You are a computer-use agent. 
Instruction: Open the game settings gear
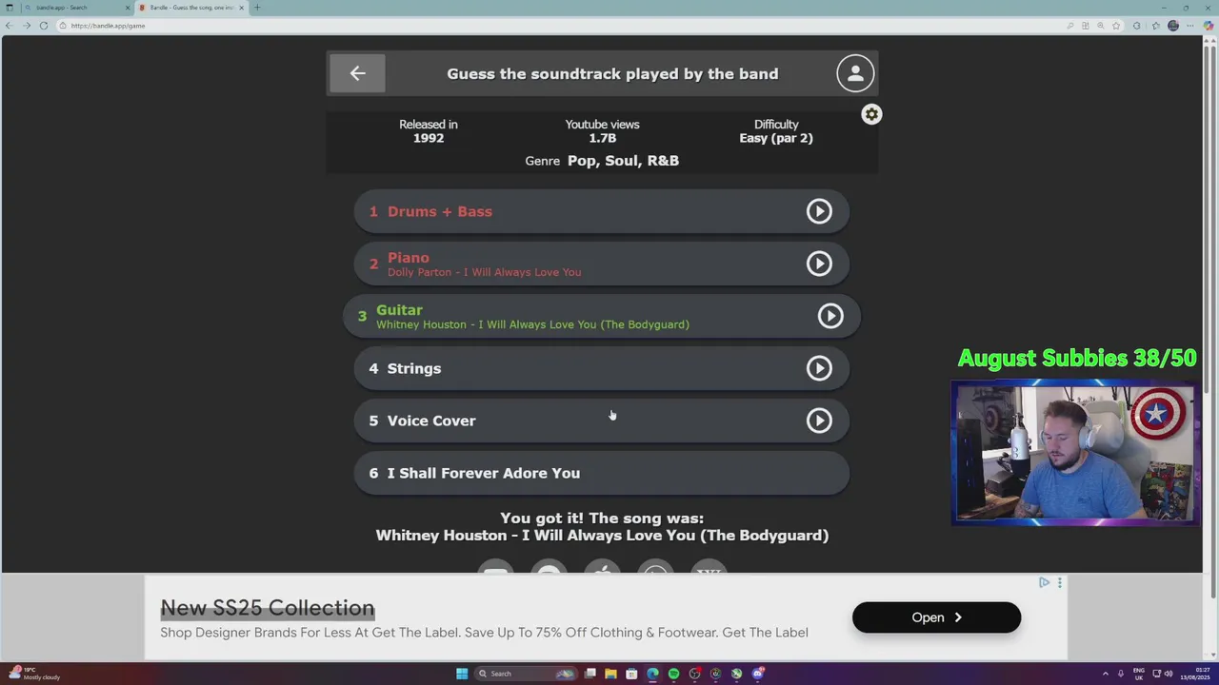click(x=871, y=114)
